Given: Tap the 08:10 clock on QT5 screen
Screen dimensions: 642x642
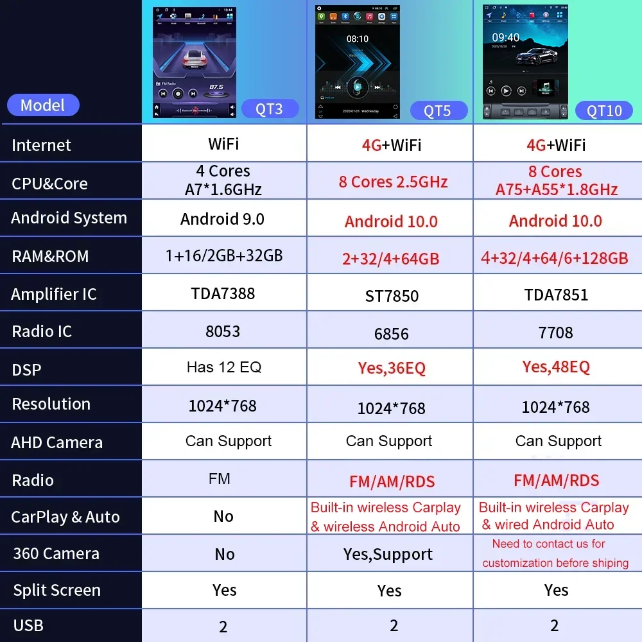Looking at the screenshot, I should tap(358, 39).
